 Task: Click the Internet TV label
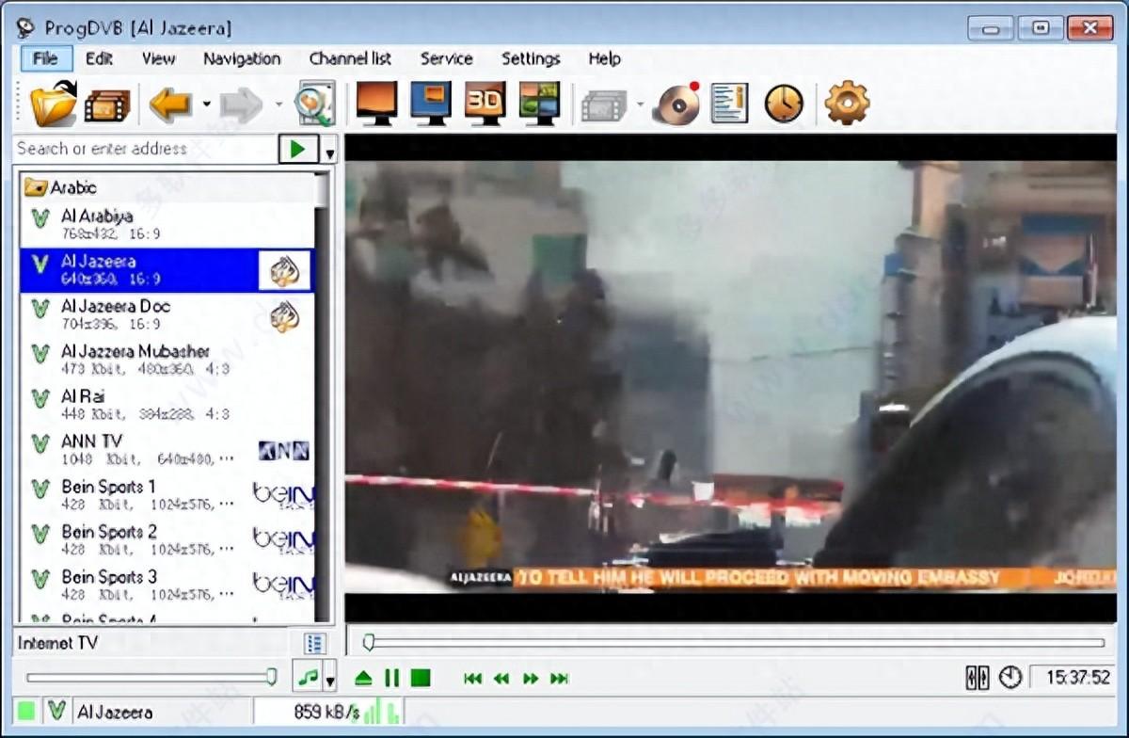(57, 643)
